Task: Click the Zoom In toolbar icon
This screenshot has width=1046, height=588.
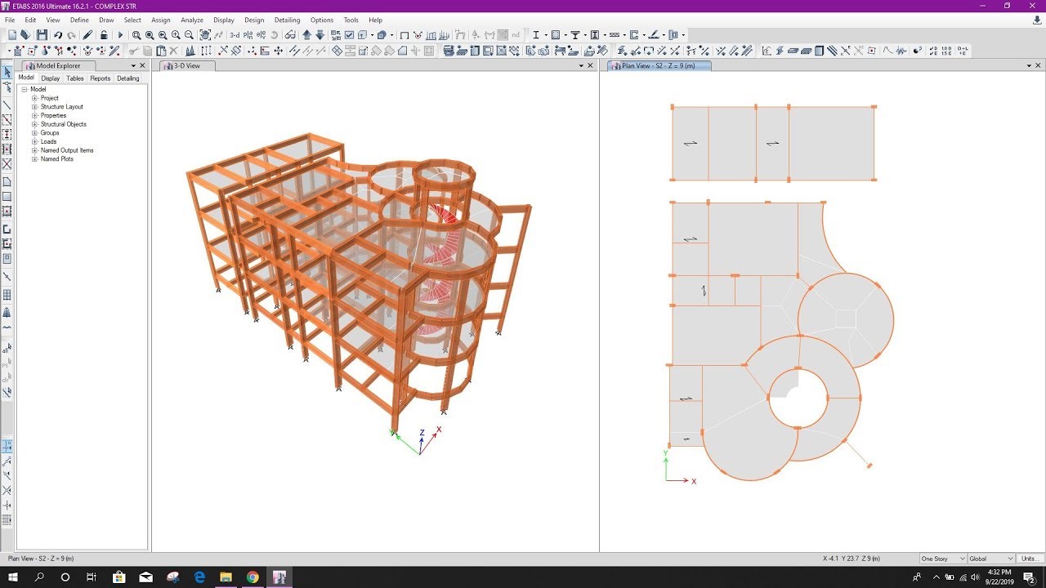Action: coord(175,34)
